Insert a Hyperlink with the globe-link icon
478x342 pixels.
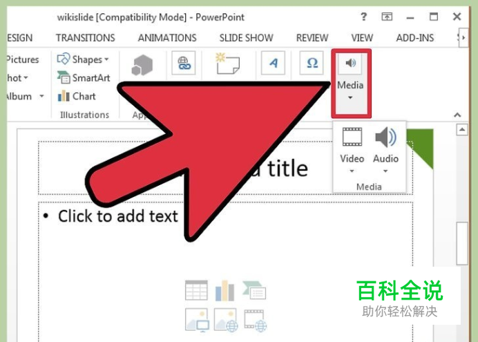point(184,63)
